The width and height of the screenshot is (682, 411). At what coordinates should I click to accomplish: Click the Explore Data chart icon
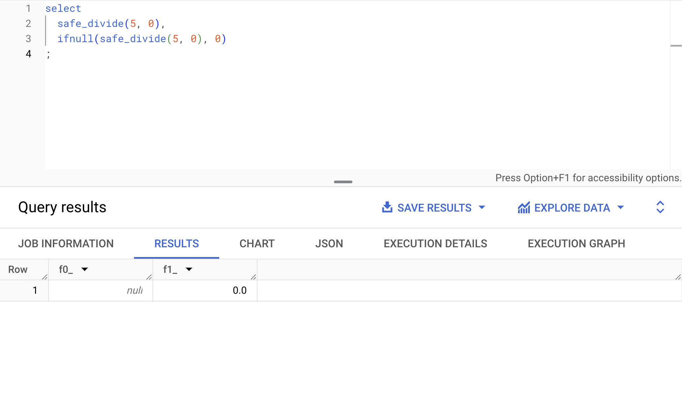[x=524, y=208]
